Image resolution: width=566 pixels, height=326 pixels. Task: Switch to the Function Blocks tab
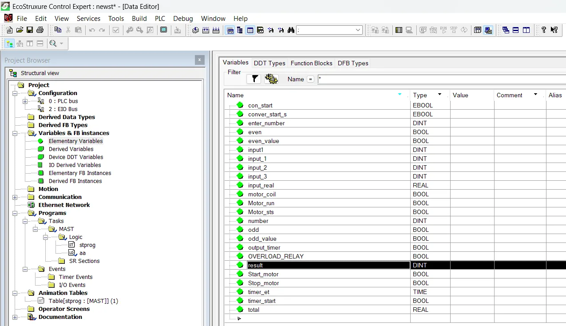(x=311, y=63)
